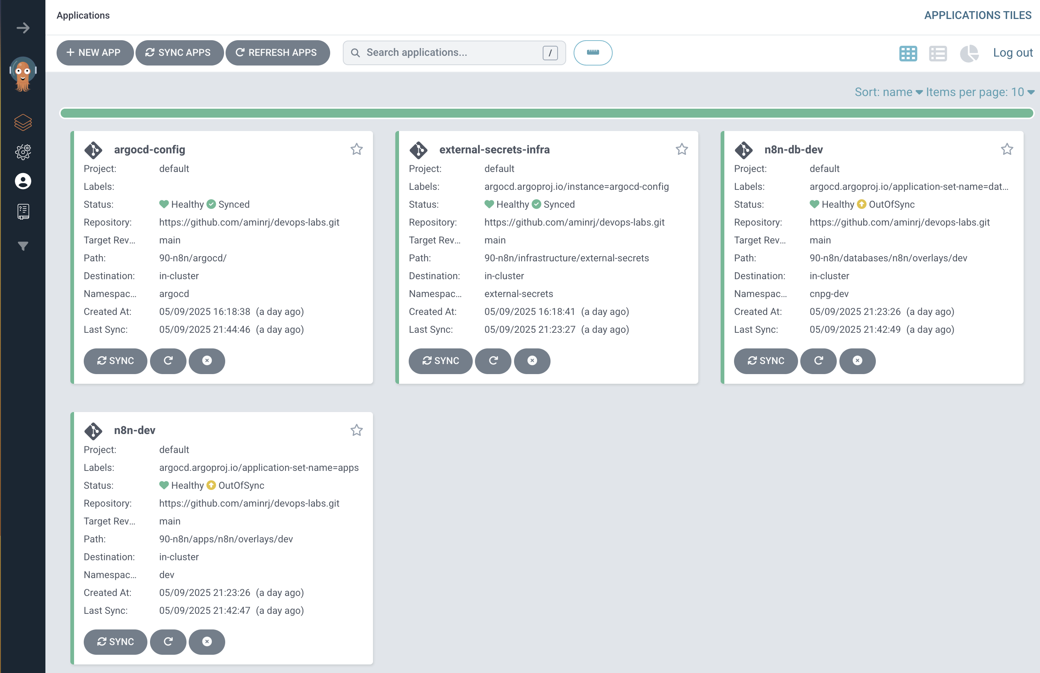Refresh the n8n-db-dev application
The height and width of the screenshot is (673, 1040).
pyautogui.click(x=819, y=361)
